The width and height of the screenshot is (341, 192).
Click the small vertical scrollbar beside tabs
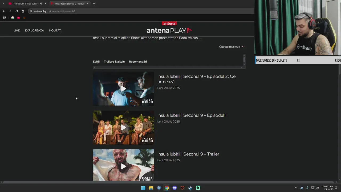point(244,59)
